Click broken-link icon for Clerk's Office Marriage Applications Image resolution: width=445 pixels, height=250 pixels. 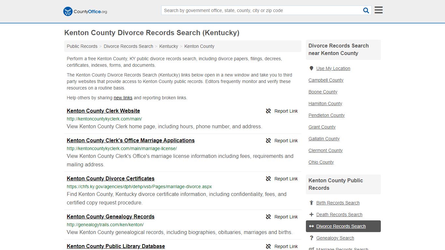pyautogui.click(x=268, y=141)
